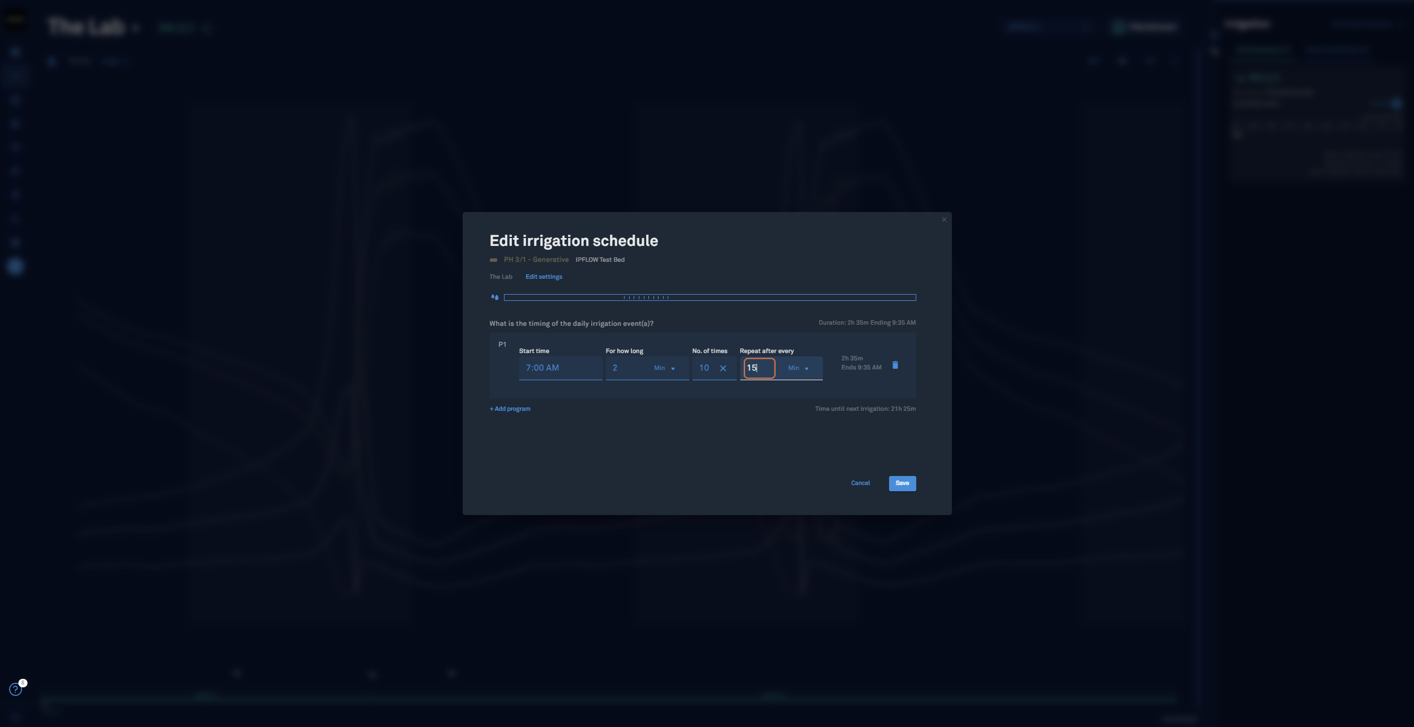Click the water drops irrigation icon
This screenshot has width=1414, height=727.
pyautogui.click(x=495, y=297)
